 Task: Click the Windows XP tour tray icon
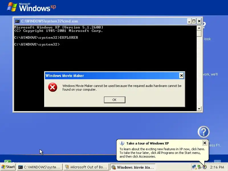[x=205, y=167]
